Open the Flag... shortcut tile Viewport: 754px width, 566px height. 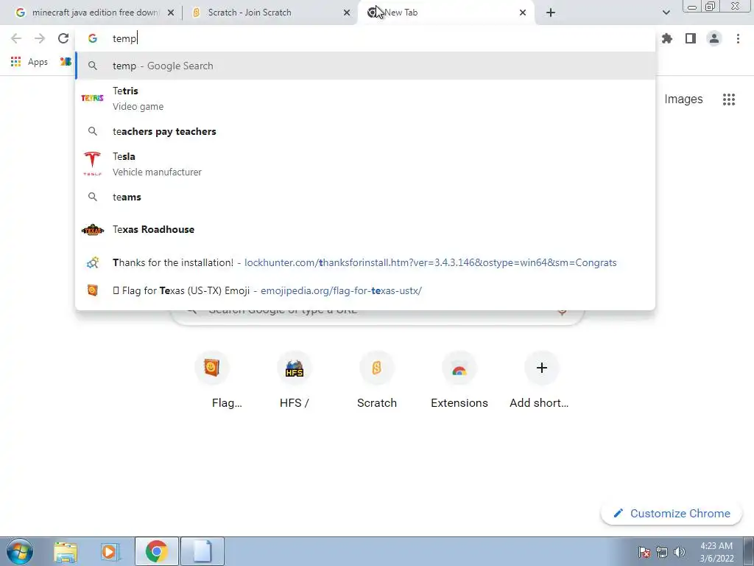(212, 380)
